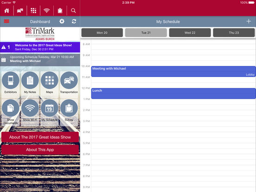Image resolution: width=256 pixels, height=192 pixels.
Task: Click the My Schedule header title
Action: 168,21
